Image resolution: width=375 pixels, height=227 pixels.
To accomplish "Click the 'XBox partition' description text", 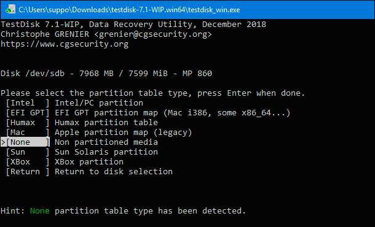I will [89, 161].
